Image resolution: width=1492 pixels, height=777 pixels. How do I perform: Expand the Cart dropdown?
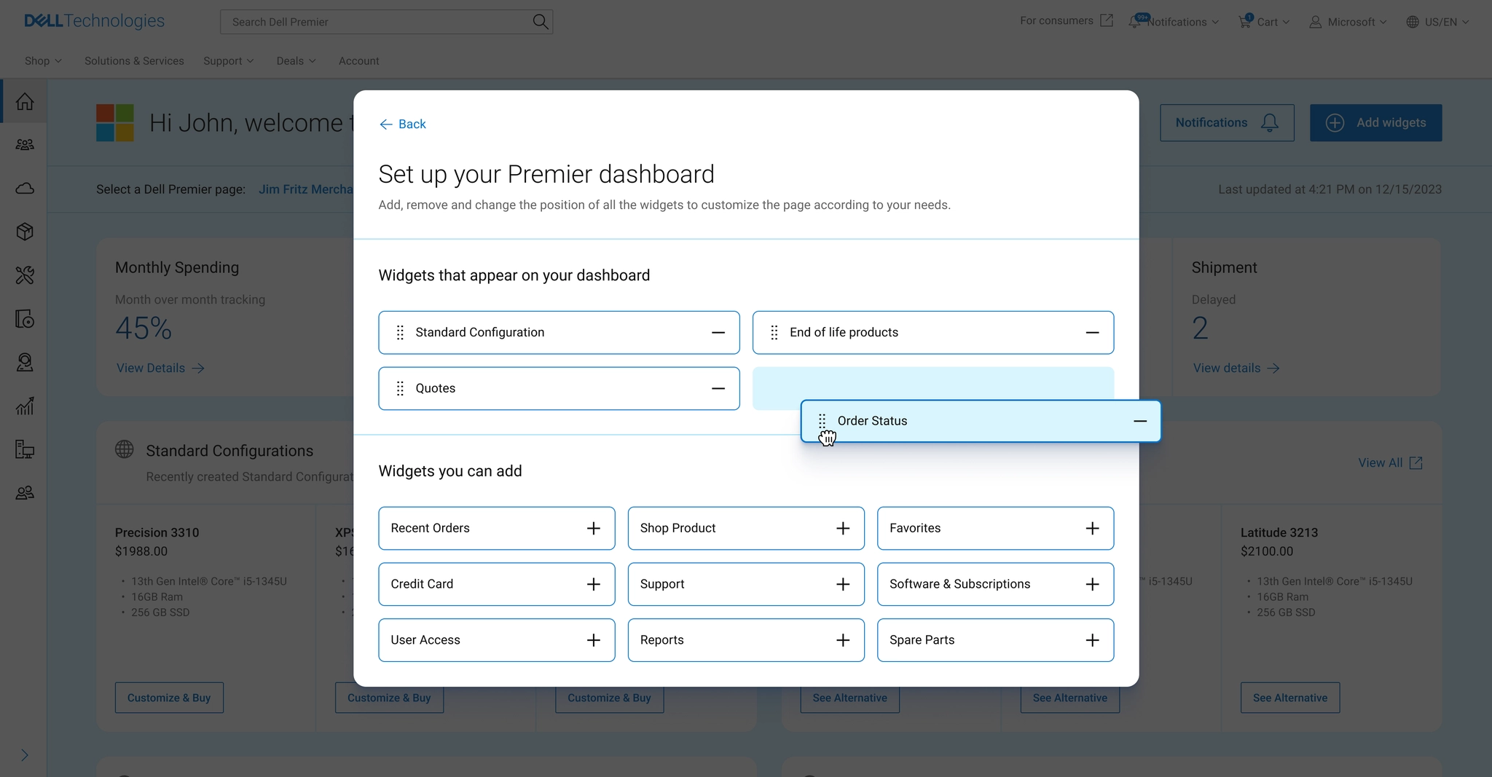pos(1264,22)
